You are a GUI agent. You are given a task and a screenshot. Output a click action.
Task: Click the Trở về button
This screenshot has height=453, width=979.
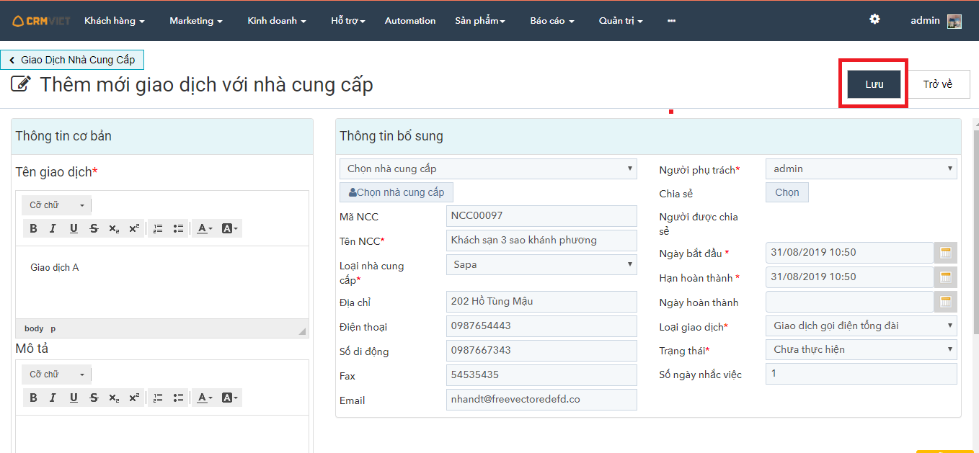click(938, 84)
